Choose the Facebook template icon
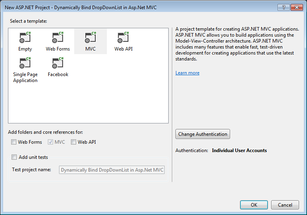Viewport: 307px width, 215px height. click(x=58, y=63)
